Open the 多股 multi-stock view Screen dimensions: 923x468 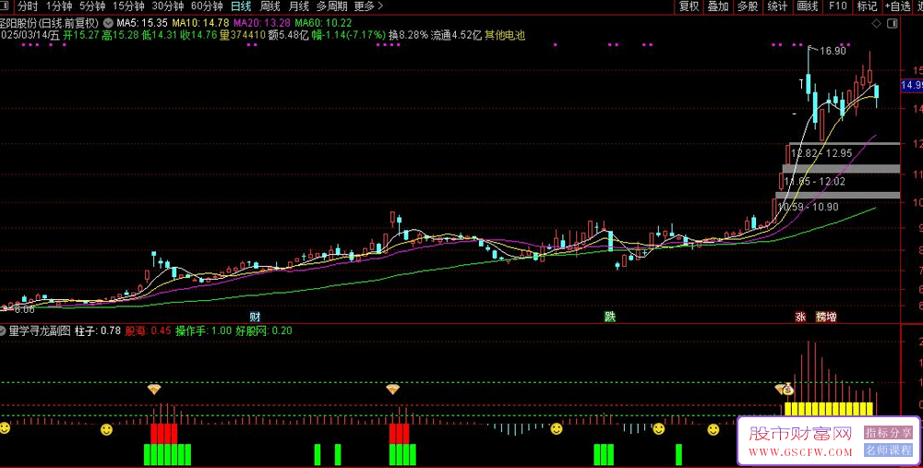(748, 6)
